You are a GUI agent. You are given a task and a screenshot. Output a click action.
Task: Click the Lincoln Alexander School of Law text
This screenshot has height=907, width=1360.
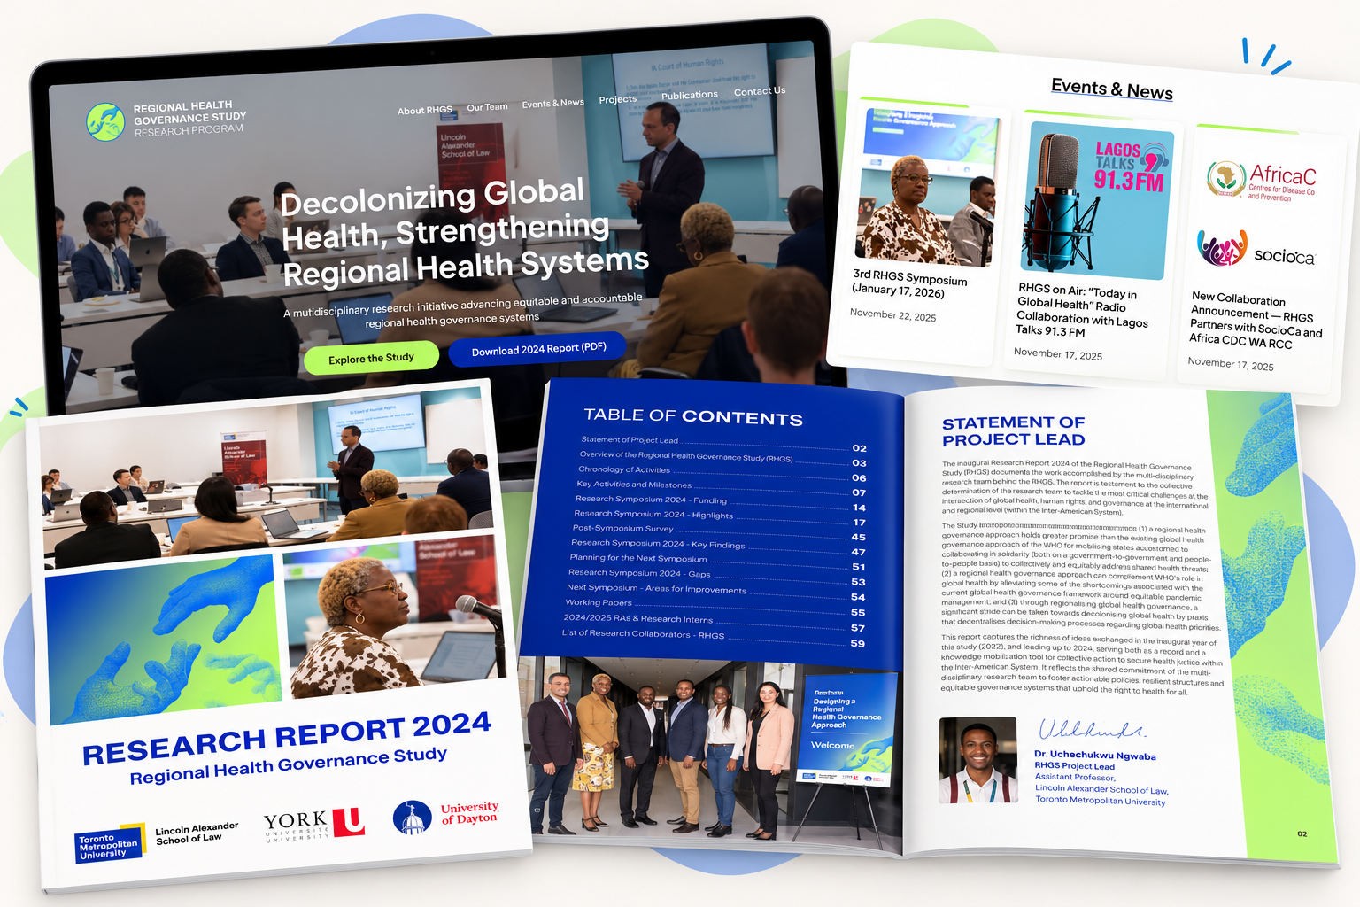point(197,833)
